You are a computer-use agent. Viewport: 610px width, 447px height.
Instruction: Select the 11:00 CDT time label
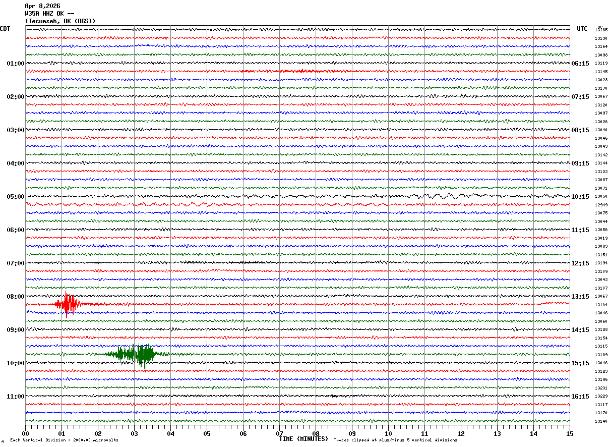coord(15,397)
